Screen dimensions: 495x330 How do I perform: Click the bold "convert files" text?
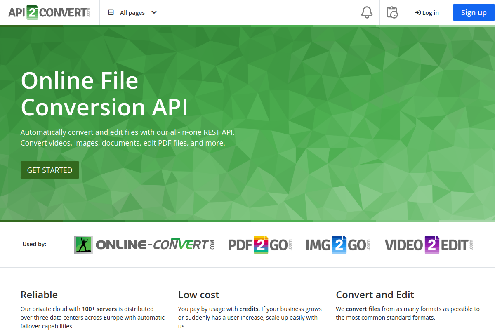tap(363, 309)
